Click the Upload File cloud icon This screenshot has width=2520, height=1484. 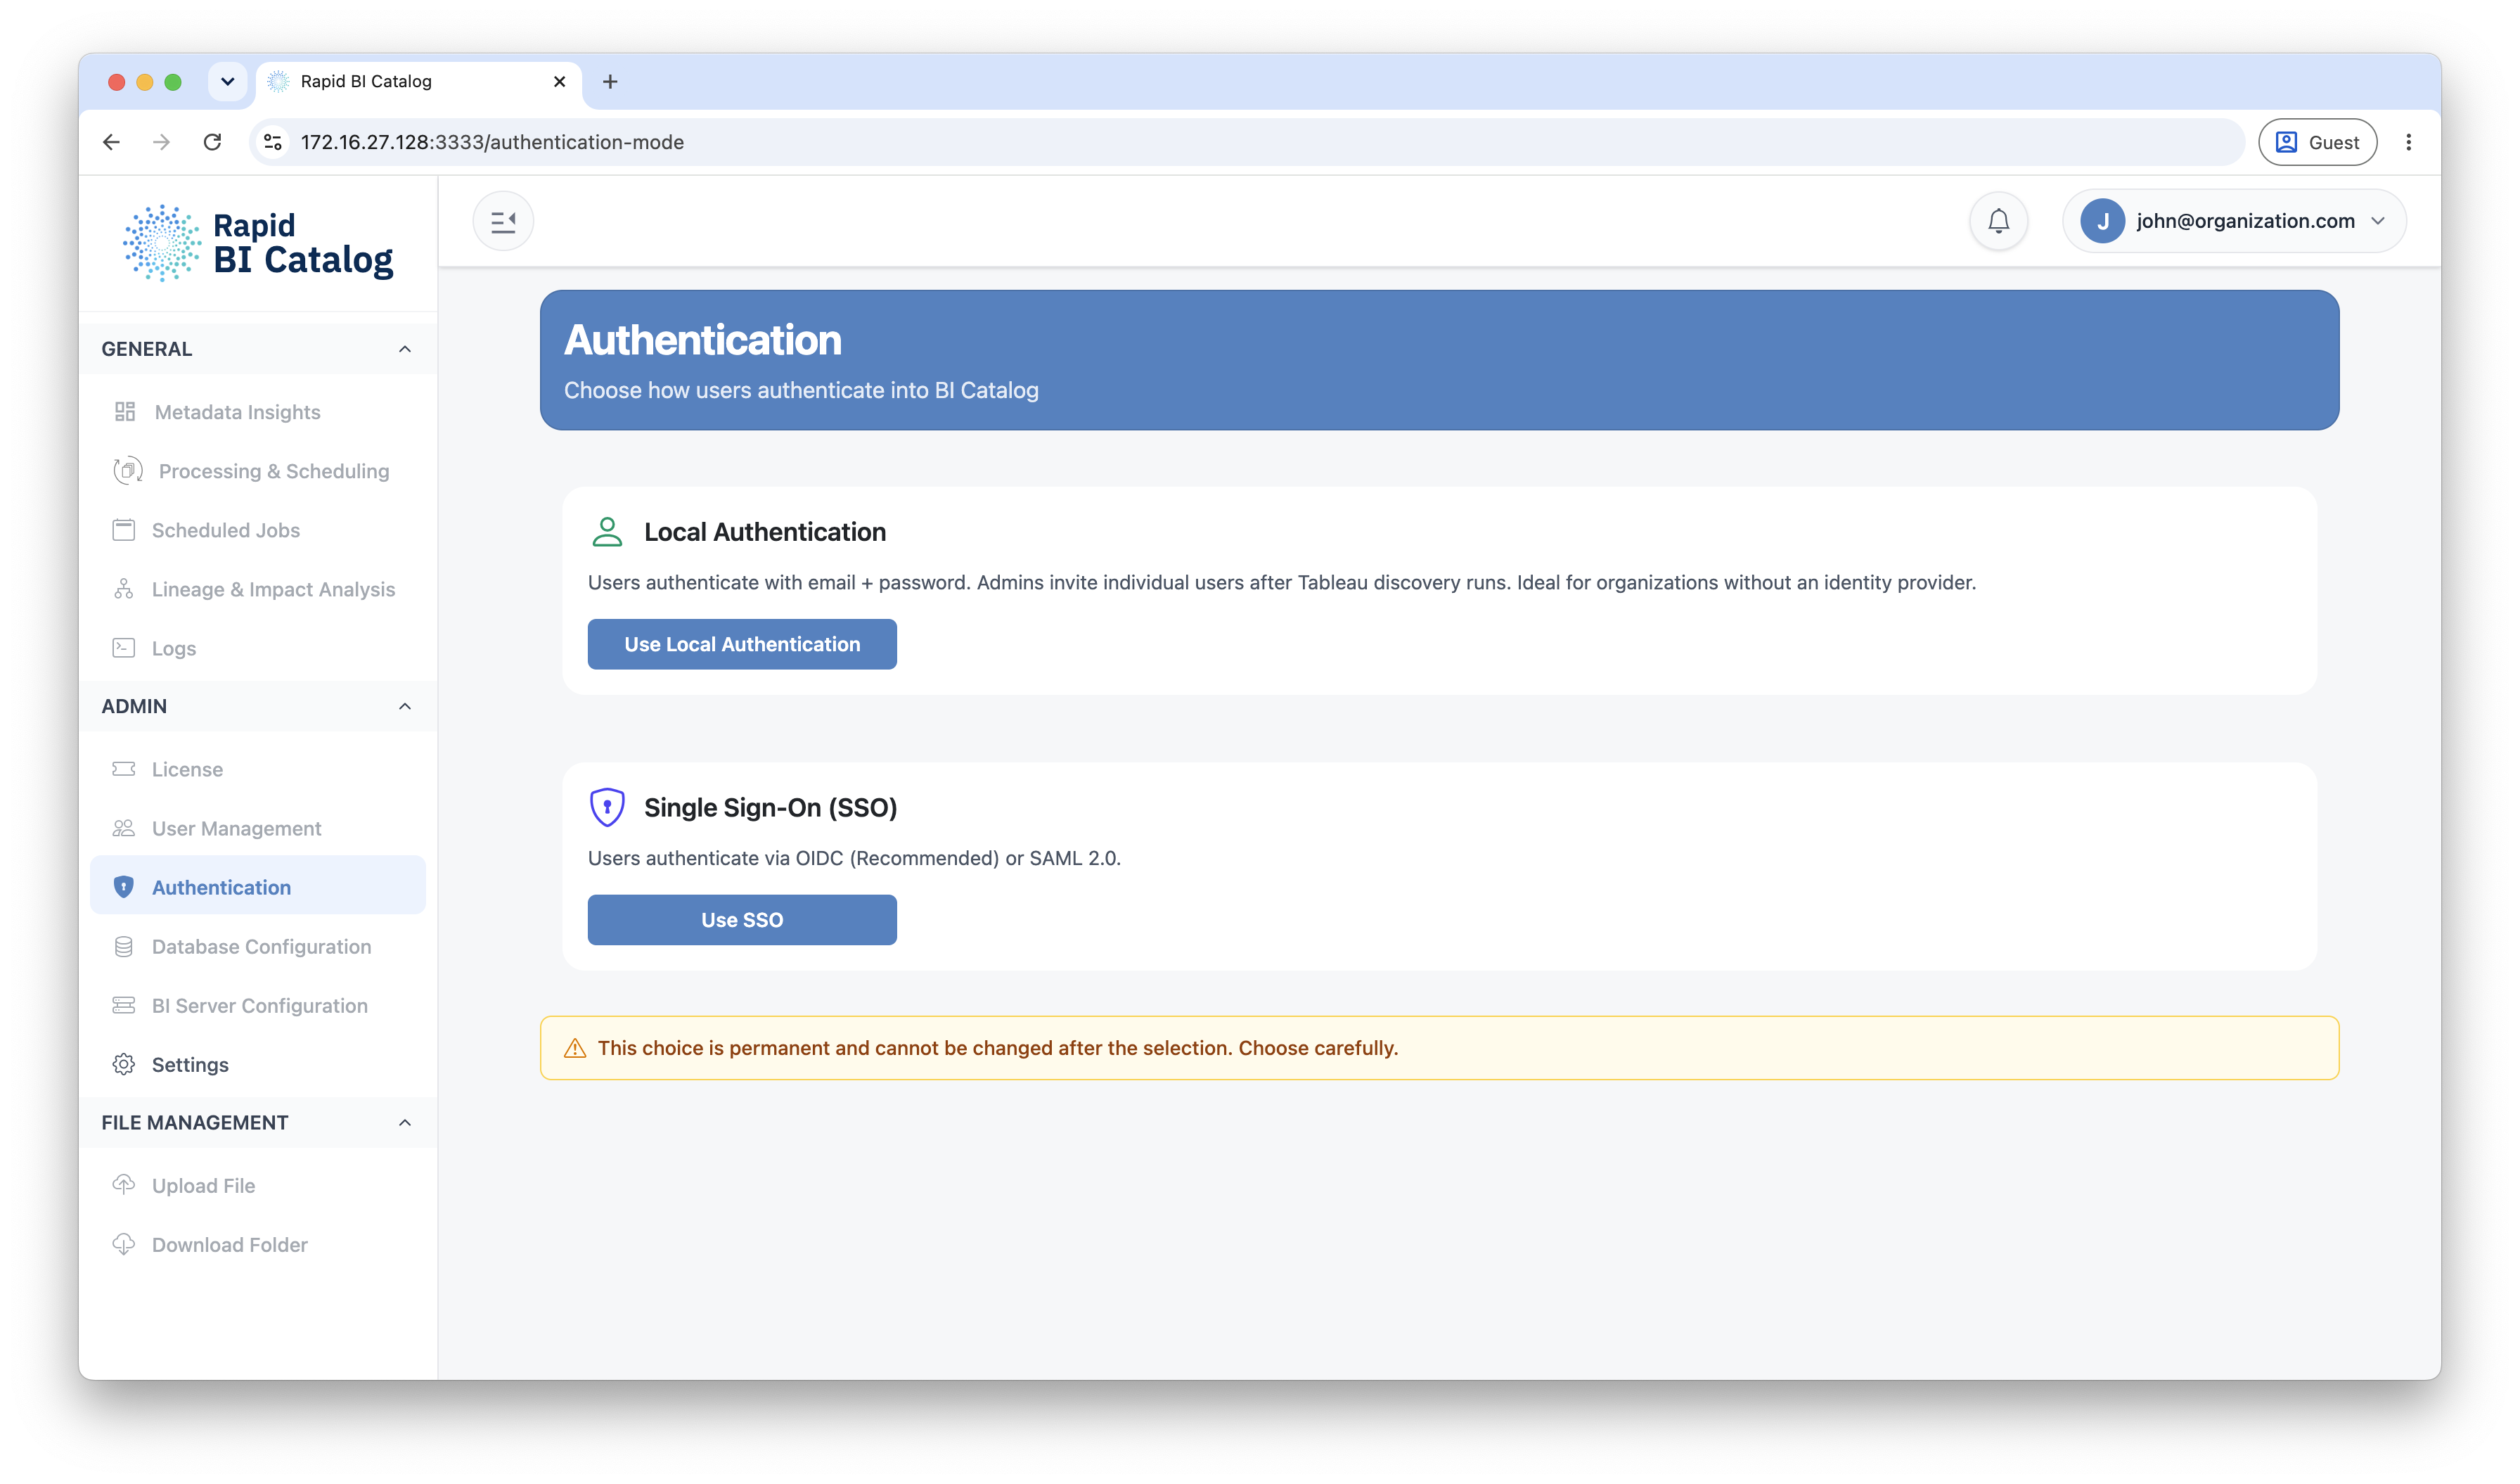click(124, 1185)
